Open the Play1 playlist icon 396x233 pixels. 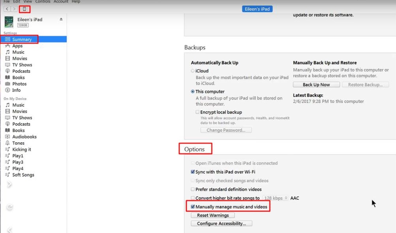(8, 156)
